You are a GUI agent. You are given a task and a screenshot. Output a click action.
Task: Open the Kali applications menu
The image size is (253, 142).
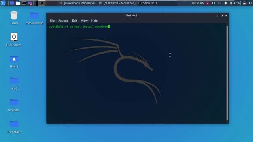[3, 3]
